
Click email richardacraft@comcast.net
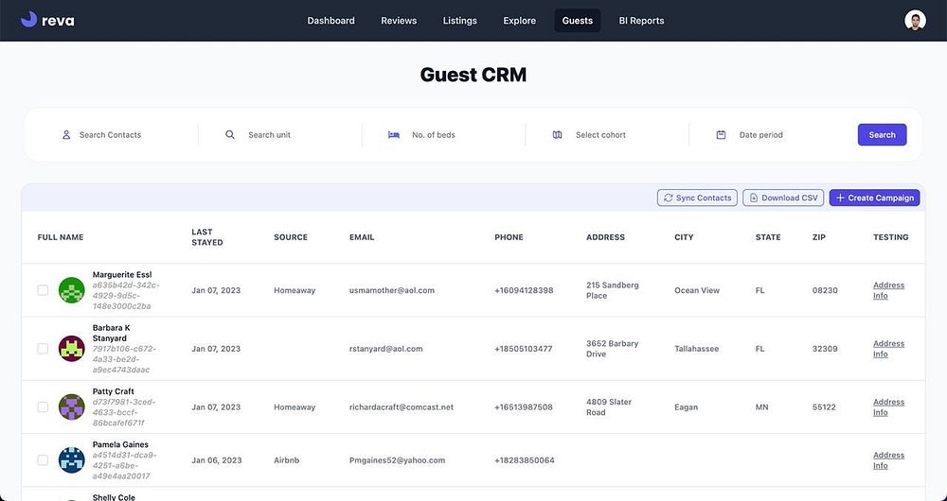click(x=401, y=407)
